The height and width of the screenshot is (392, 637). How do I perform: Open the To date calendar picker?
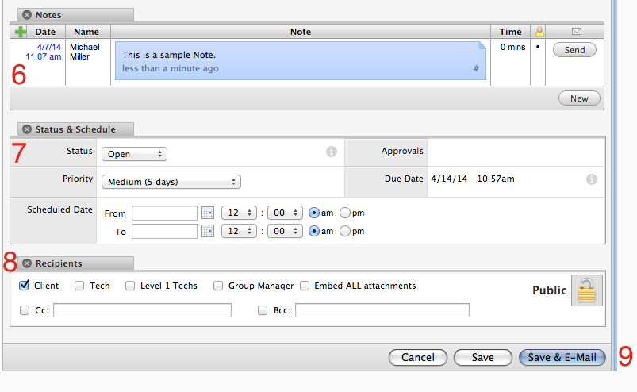(208, 231)
